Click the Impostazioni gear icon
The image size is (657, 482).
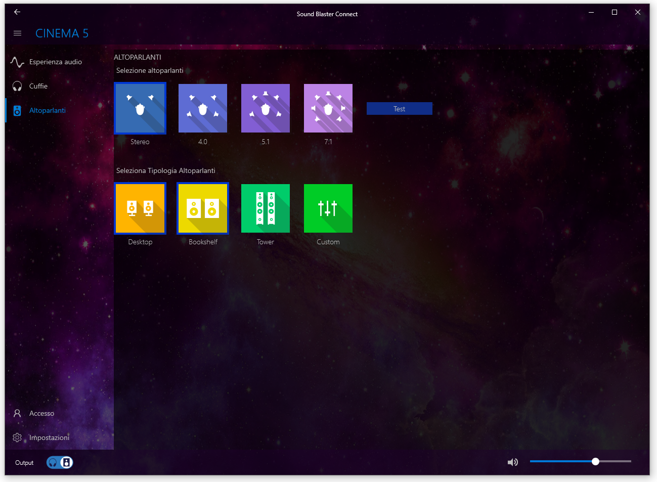pos(17,437)
